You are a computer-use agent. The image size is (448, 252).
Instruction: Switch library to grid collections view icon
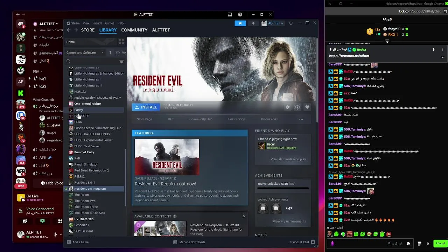121,42
